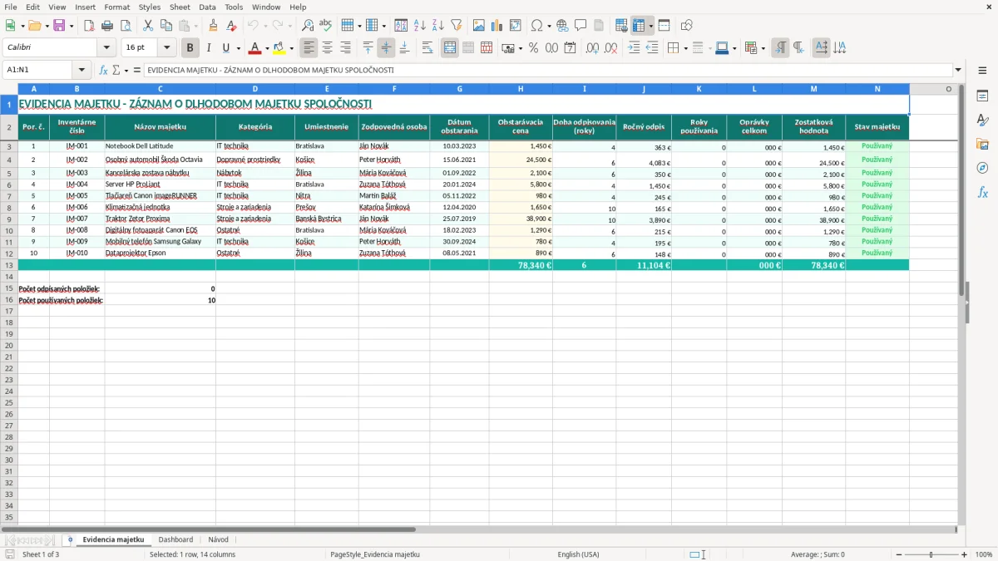Toggle Merge and Center Cells
Image resolution: width=998 pixels, height=561 pixels.
[x=450, y=48]
